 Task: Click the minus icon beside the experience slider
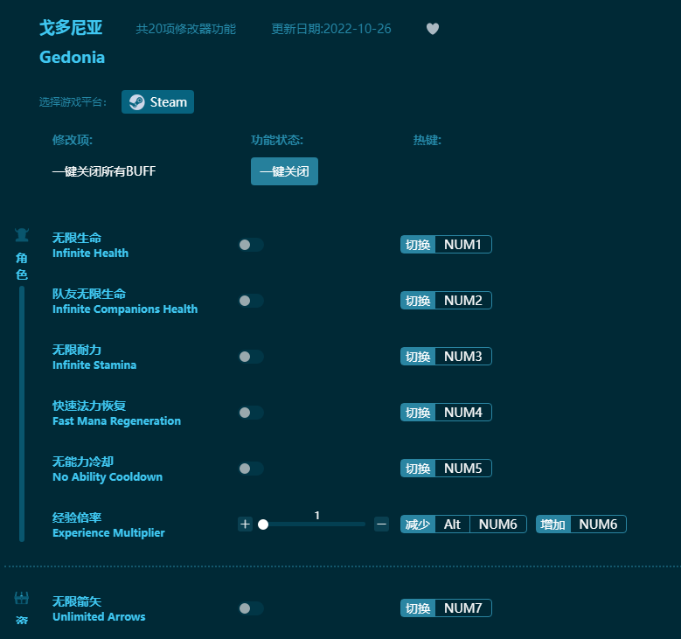point(381,524)
